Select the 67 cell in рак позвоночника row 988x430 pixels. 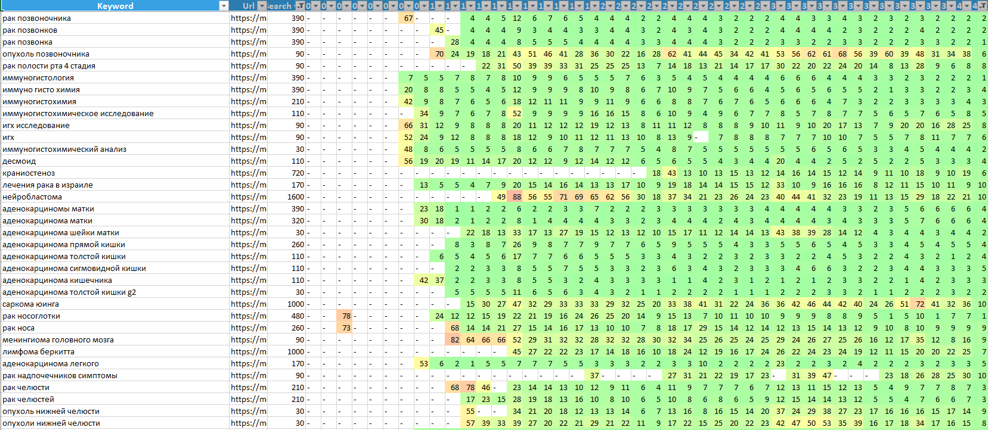click(x=408, y=18)
